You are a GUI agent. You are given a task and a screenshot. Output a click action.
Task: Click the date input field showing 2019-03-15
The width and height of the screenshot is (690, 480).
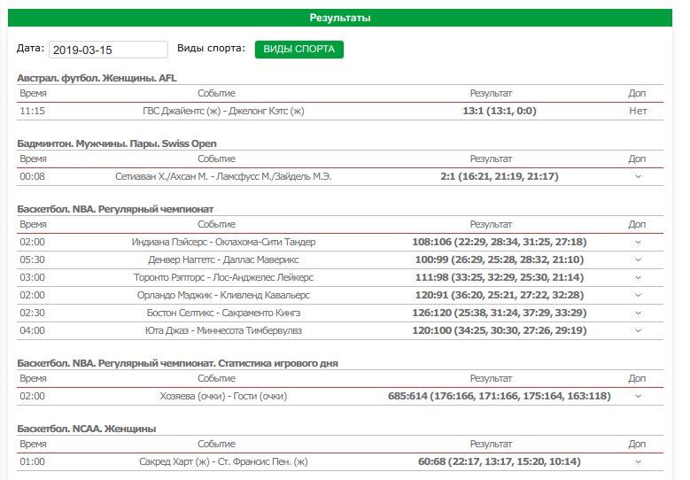point(108,50)
